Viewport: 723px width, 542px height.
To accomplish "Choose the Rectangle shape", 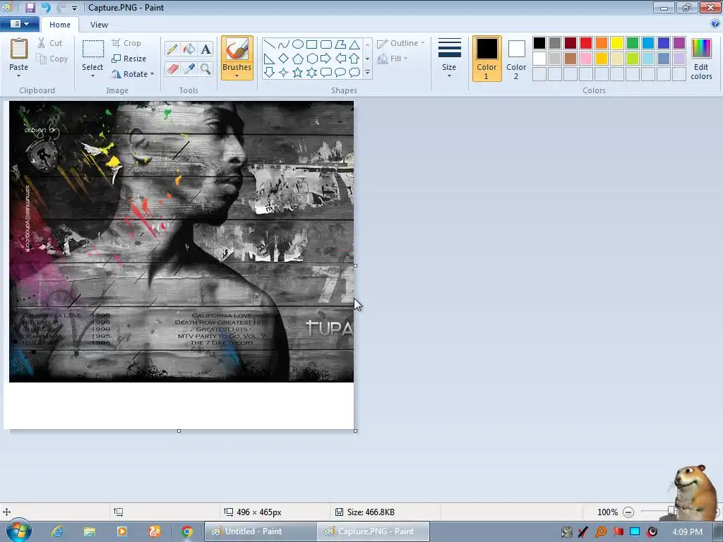I will point(311,44).
